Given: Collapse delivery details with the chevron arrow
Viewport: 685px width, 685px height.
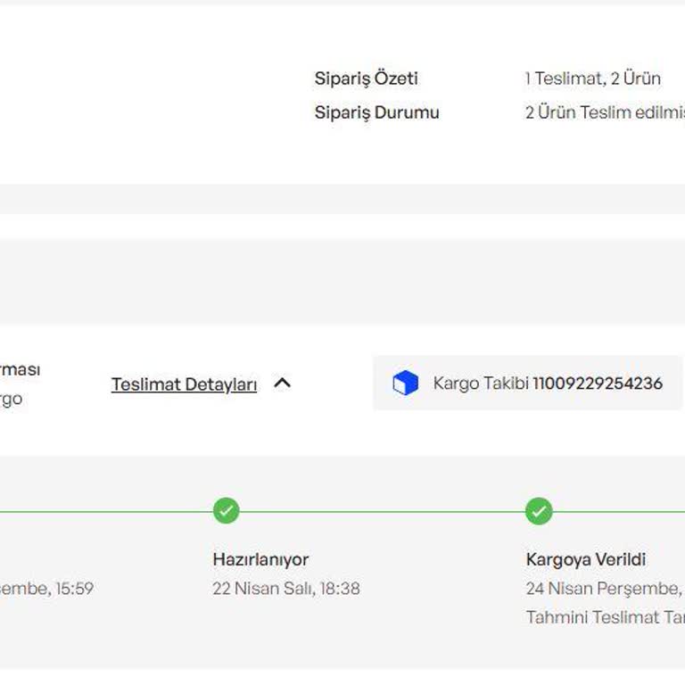Looking at the screenshot, I should 283,384.
